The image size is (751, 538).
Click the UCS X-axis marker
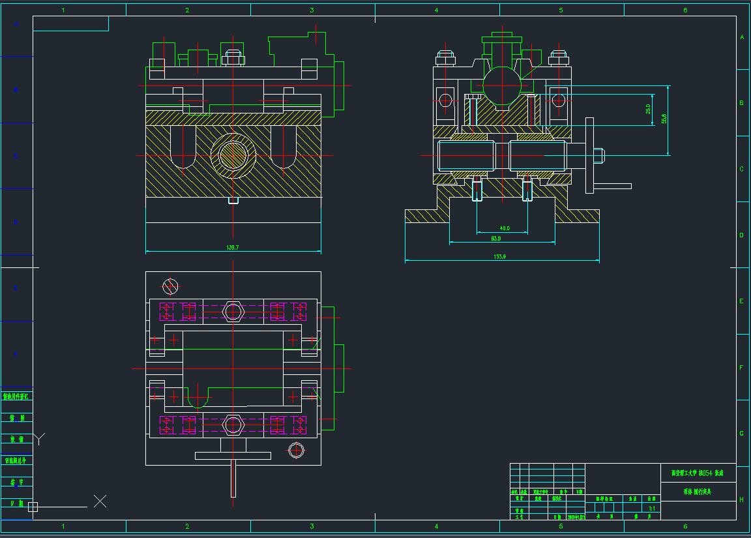pyautogui.click(x=100, y=501)
